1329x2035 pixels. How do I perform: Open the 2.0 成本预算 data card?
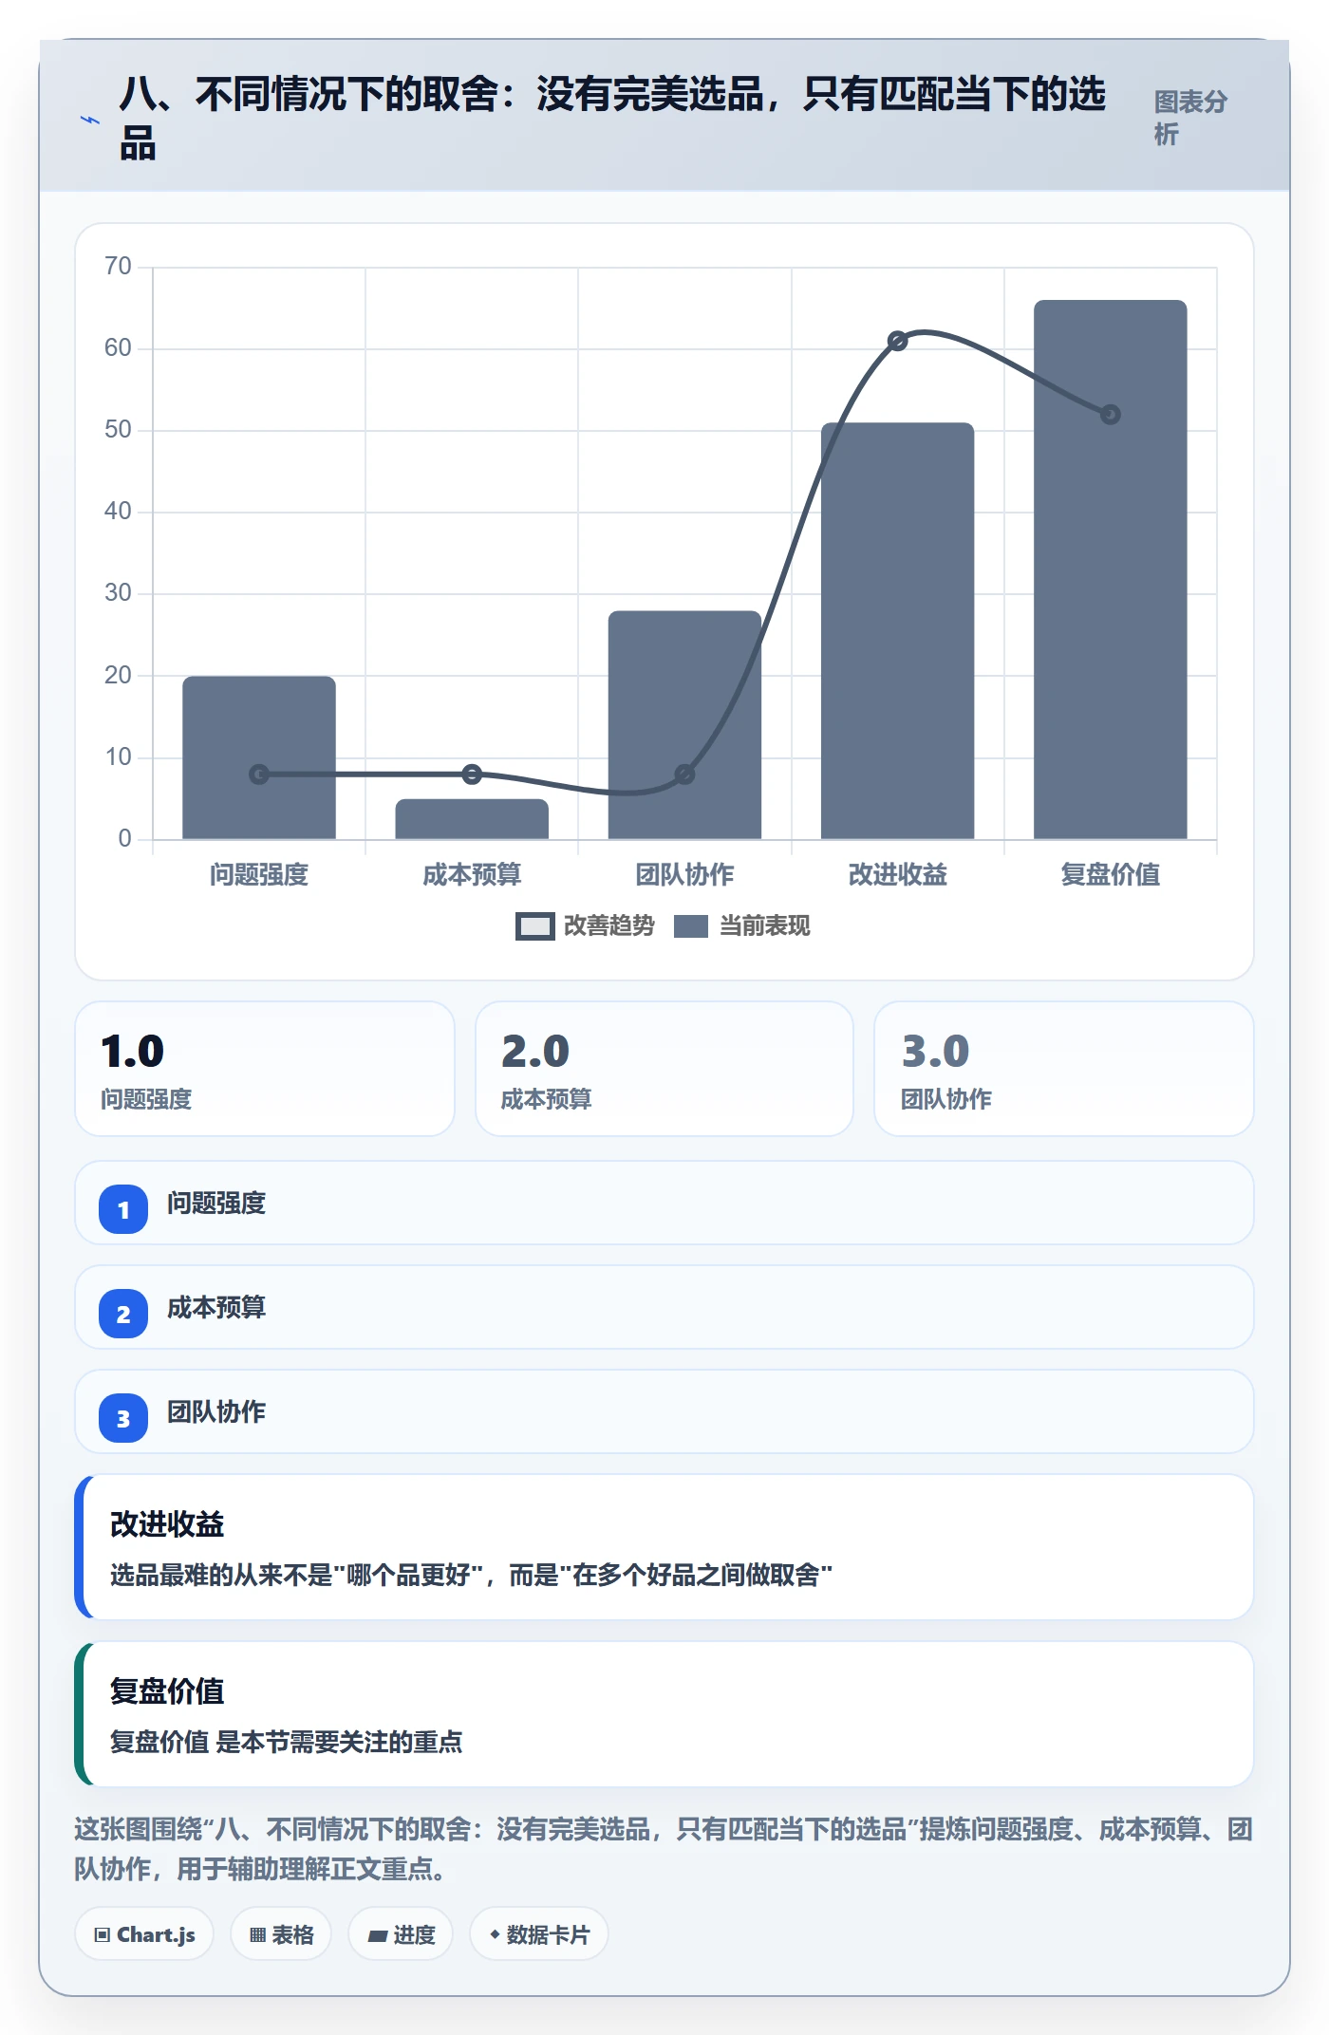click(664, 1069)
